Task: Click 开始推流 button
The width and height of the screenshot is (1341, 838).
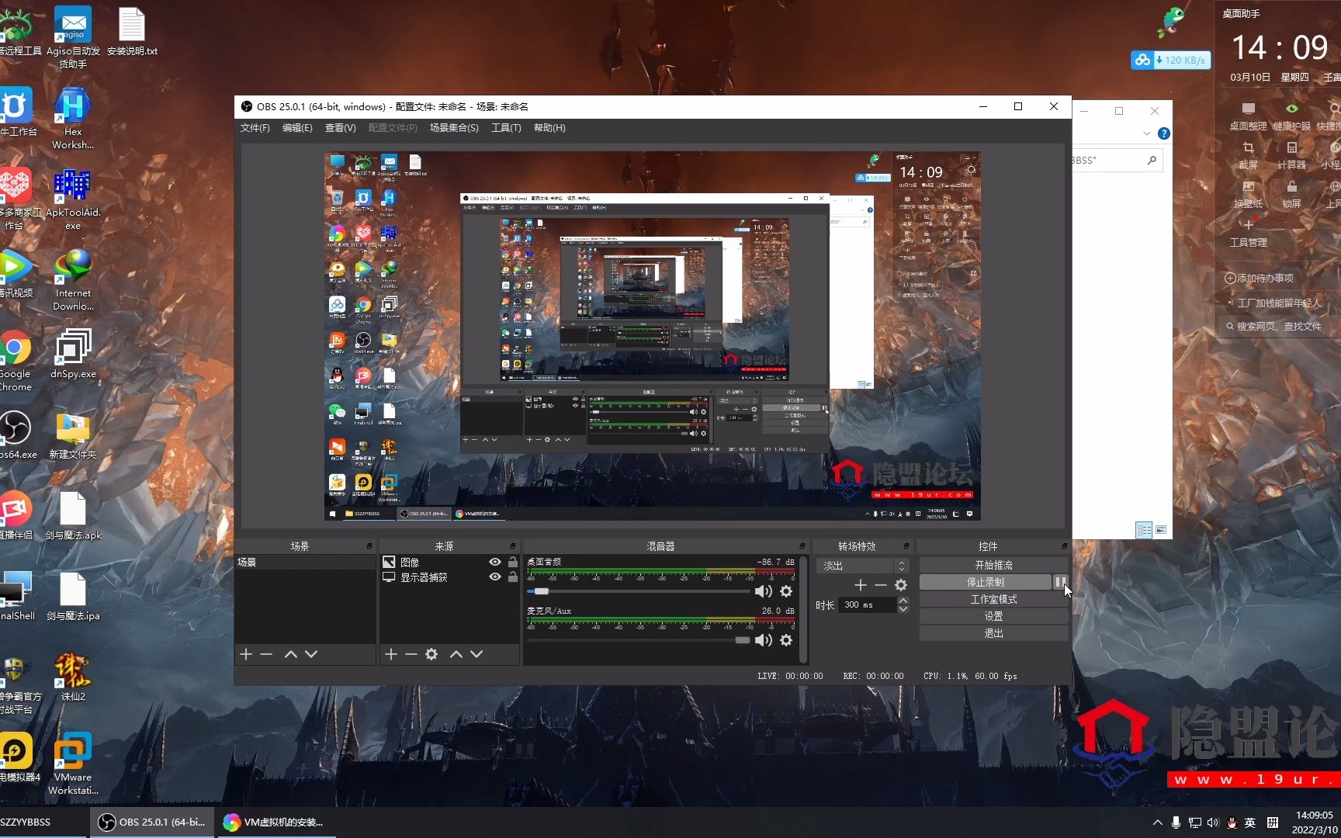Action: point(993,565)
